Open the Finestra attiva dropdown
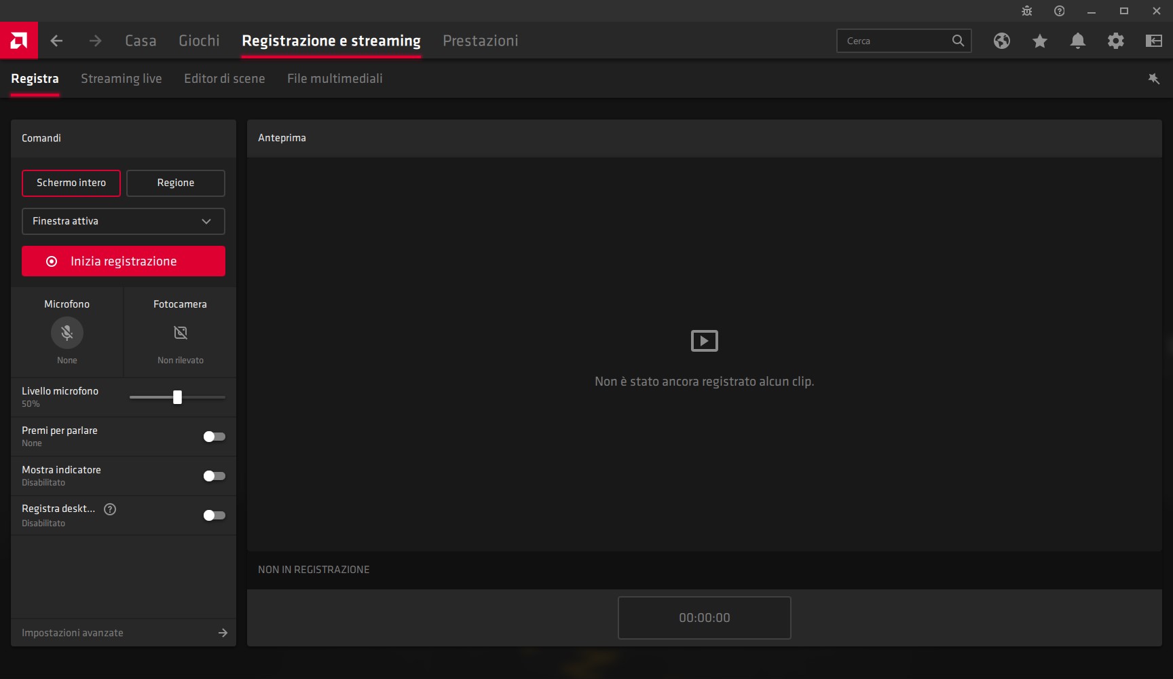 pyautogui.click(x=124, y=221)
